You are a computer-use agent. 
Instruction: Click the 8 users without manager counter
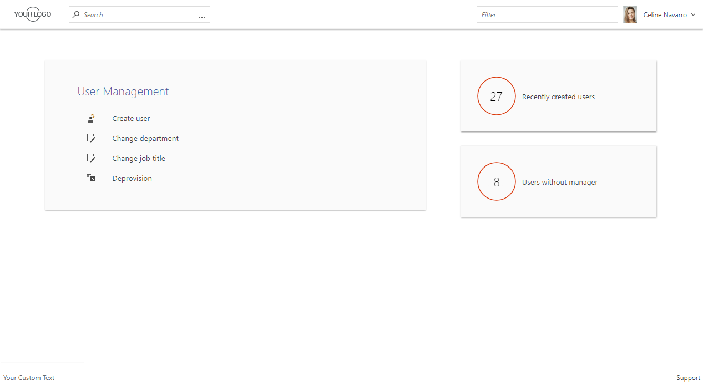[x=497, y=181]
